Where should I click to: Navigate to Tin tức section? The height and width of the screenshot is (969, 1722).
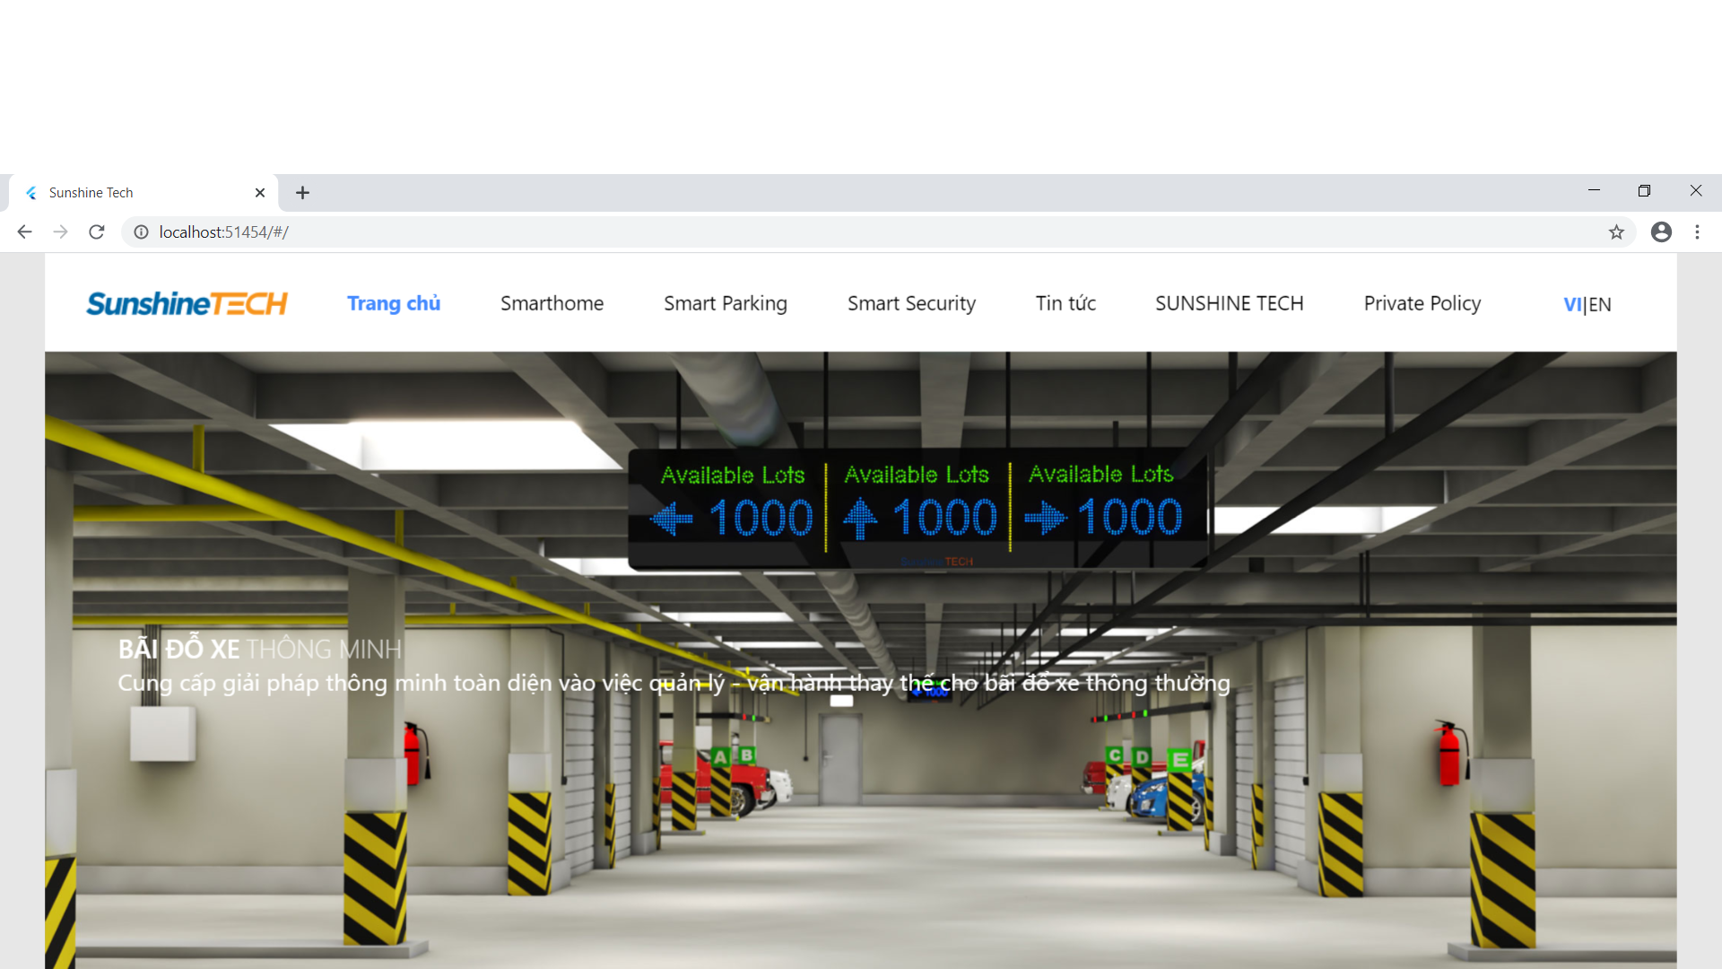pyautogui.click(x=1065, y=303)
